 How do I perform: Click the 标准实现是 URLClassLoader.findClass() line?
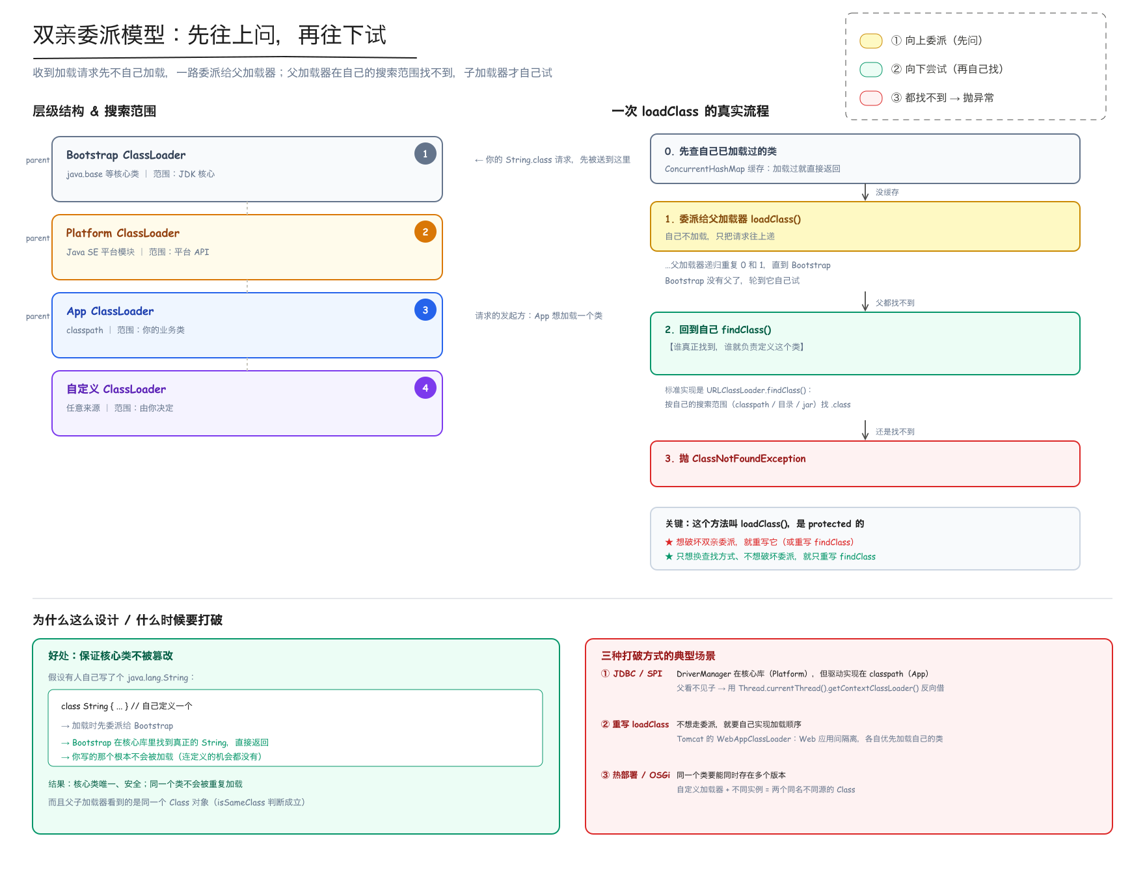pos(738,390)
